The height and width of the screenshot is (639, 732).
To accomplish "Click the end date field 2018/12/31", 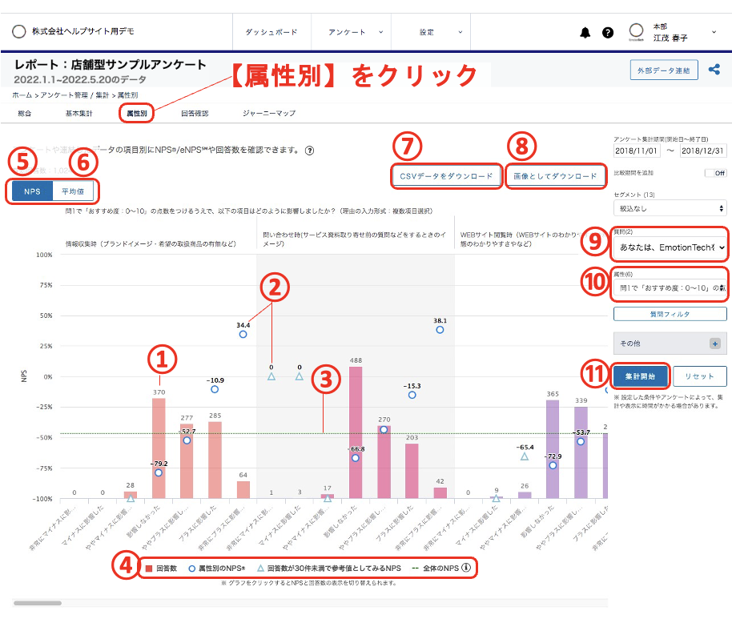I will tap(702, 151).
